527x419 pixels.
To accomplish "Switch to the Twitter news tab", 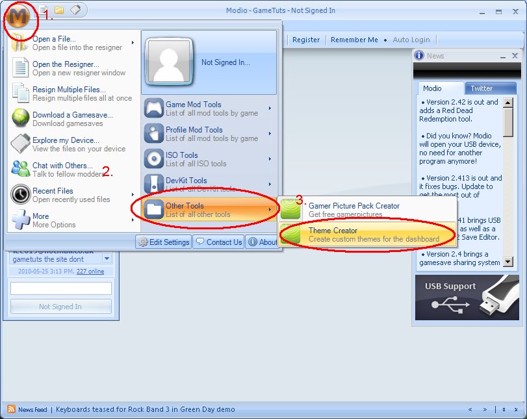I will tap(491, 88).
